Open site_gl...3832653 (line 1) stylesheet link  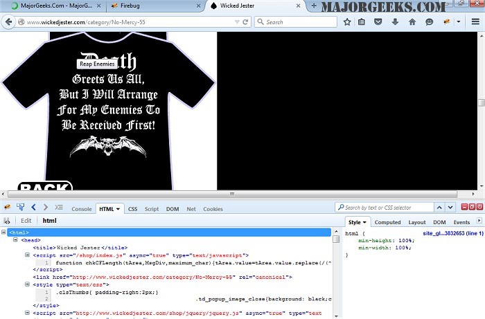pyautogui.click(x=453, y=233)
